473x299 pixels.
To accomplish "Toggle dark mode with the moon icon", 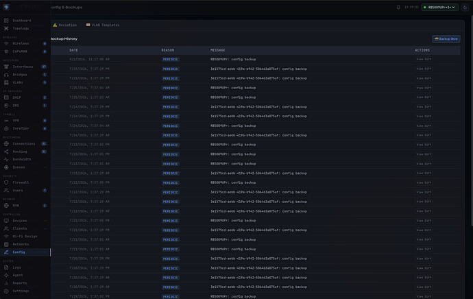I will pos(465,8).
